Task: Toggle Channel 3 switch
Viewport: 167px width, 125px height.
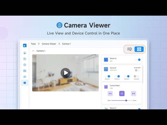Action: click(x=127, y=76)
